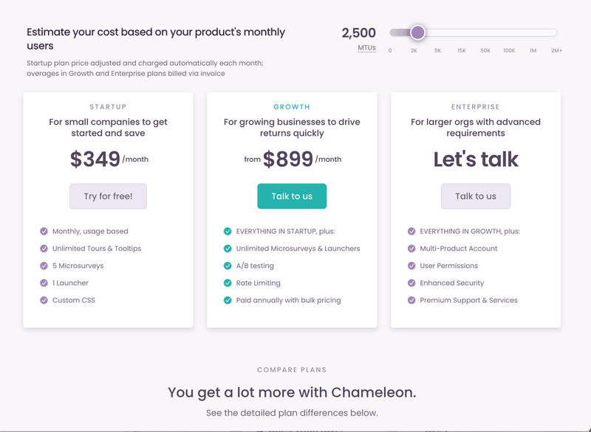Click the 2,500 MTU slider handle
The image size is (591, 432).
point(417,32)
